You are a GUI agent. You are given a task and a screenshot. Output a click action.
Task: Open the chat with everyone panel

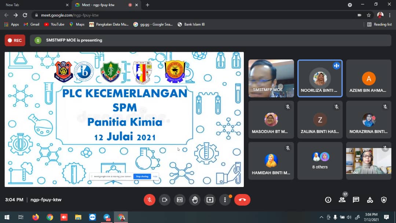356,200
